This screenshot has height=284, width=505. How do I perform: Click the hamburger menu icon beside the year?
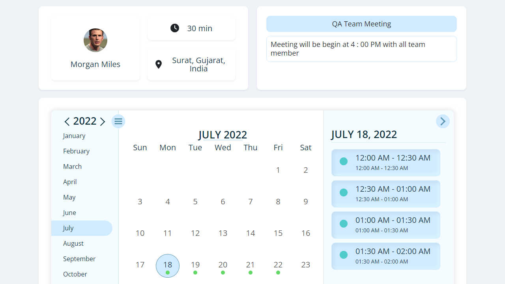coord(118,121)
